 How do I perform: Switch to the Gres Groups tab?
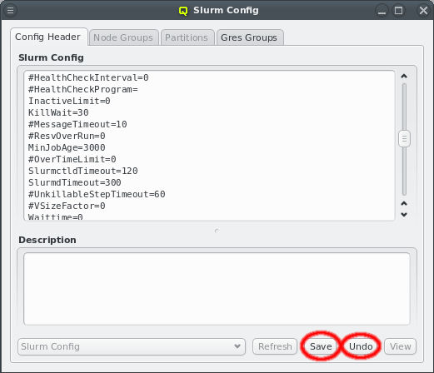point(249,37)
